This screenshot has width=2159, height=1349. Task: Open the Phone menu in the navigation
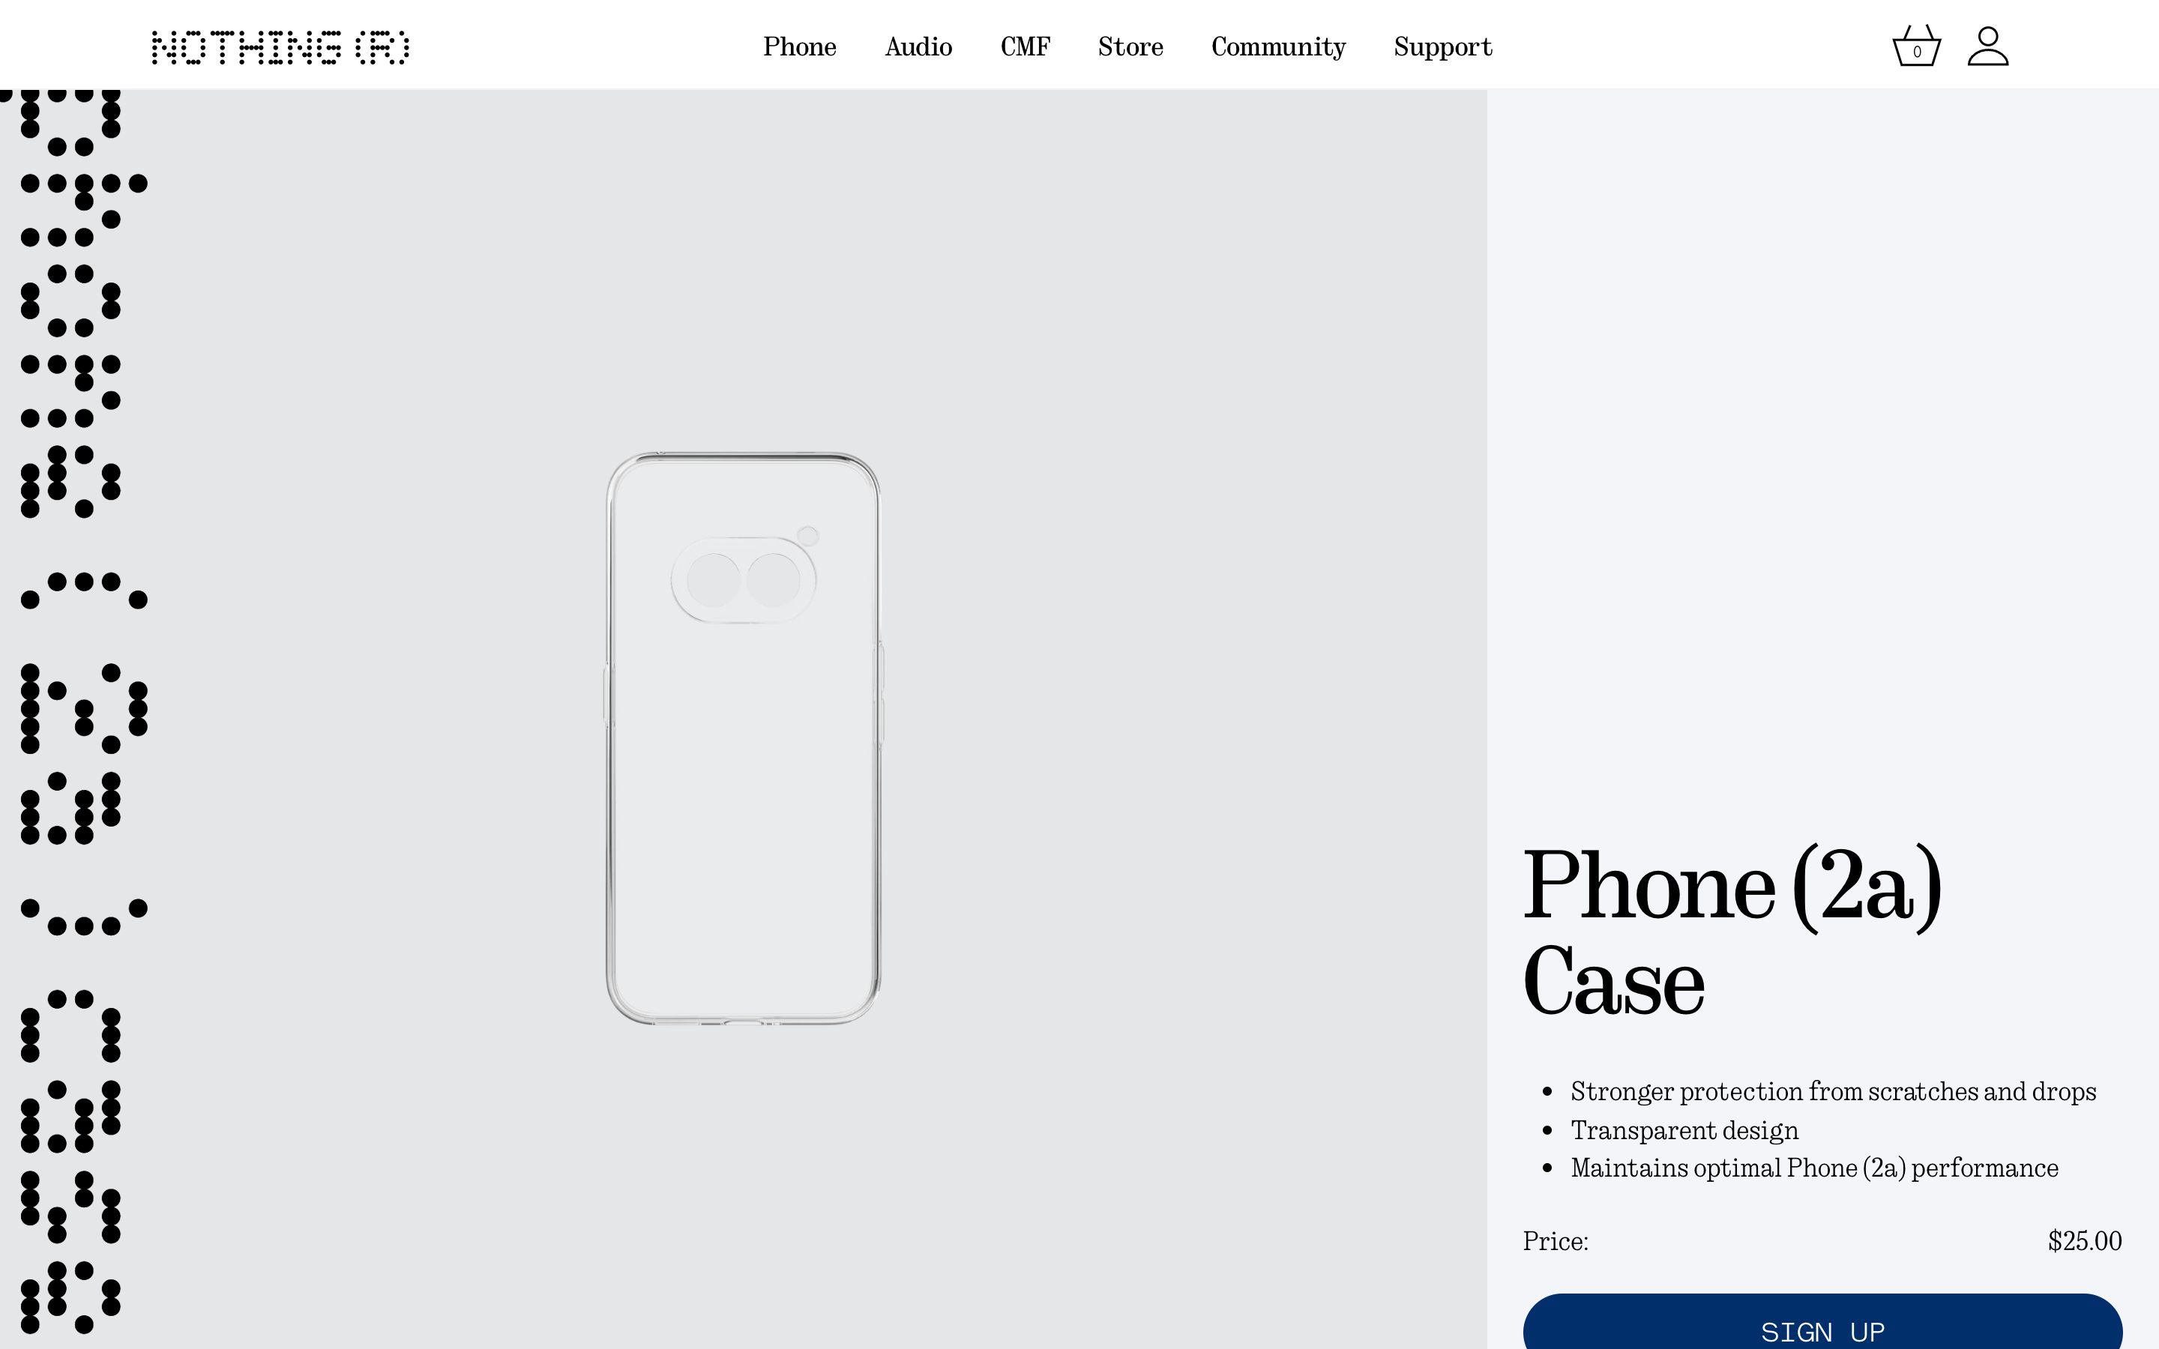[799, 46]
